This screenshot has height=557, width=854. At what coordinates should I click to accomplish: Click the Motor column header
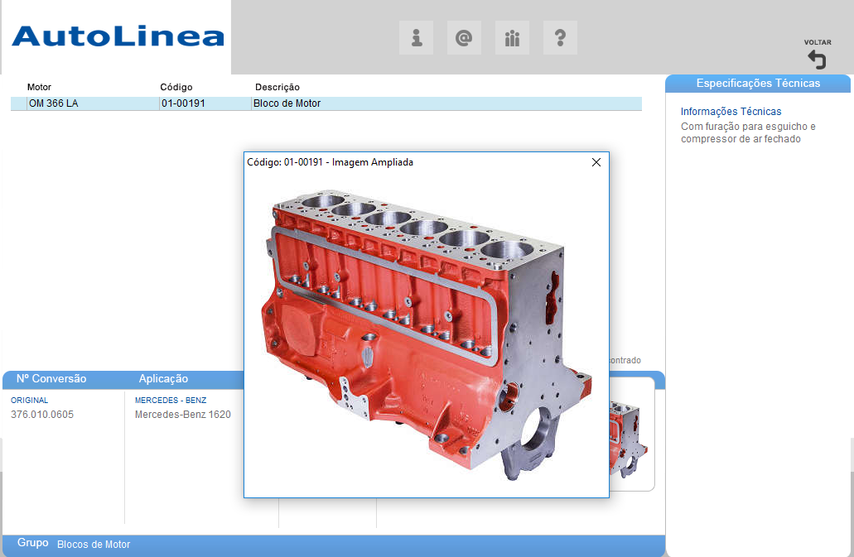click(x=39, y=87)
